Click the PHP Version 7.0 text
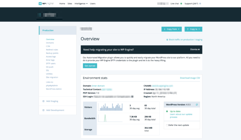This screenshot has width=241, height=140. [91, 93]
